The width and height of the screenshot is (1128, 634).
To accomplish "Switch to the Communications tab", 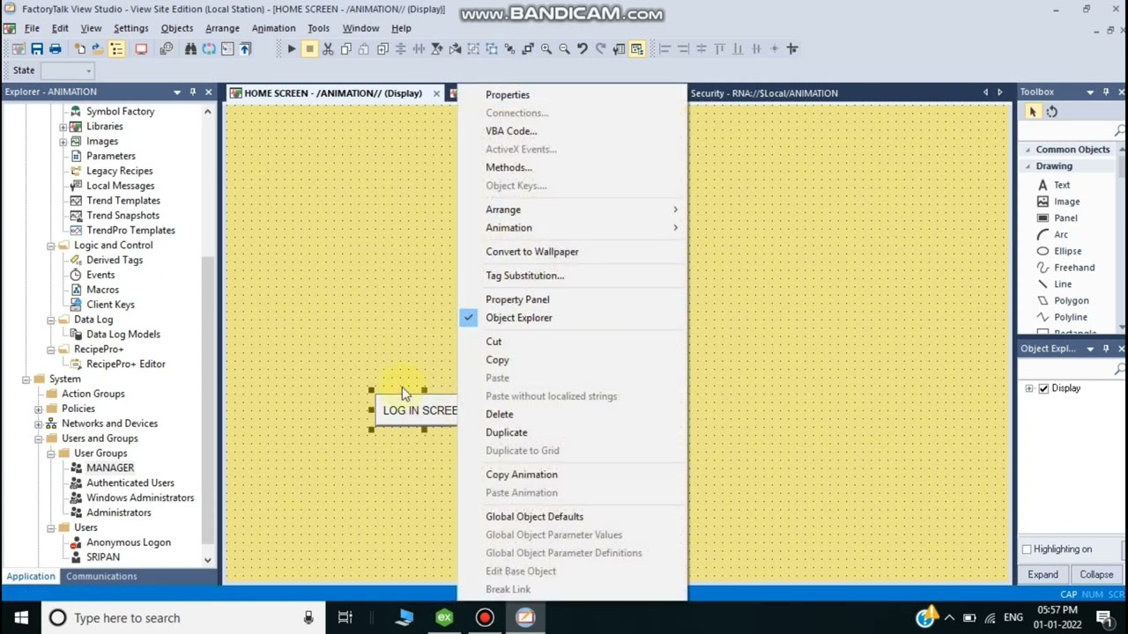I will coord(101,577).
